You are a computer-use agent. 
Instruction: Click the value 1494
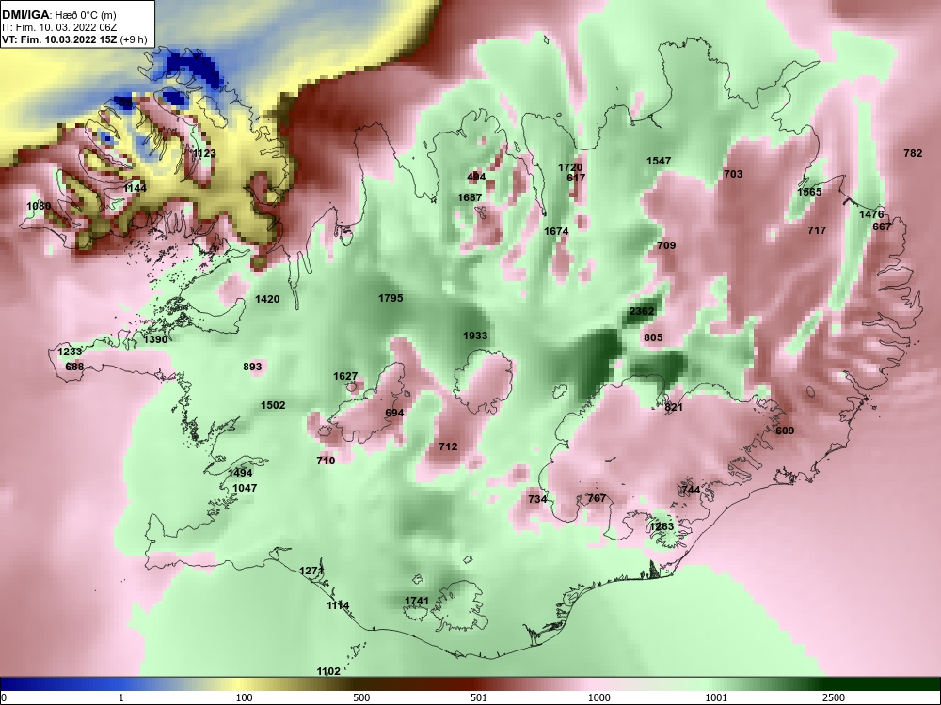click(x=240, y=473)
